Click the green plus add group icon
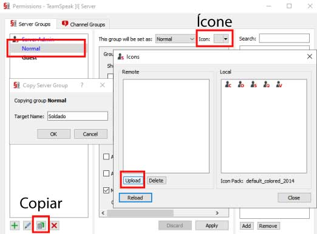Image resolution: width=317 pixels, height=234 pixels. (x=15, y=226)
